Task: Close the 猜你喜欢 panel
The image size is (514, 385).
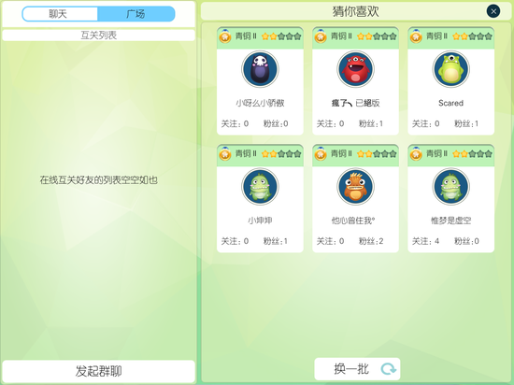Action: coord(493,11)
